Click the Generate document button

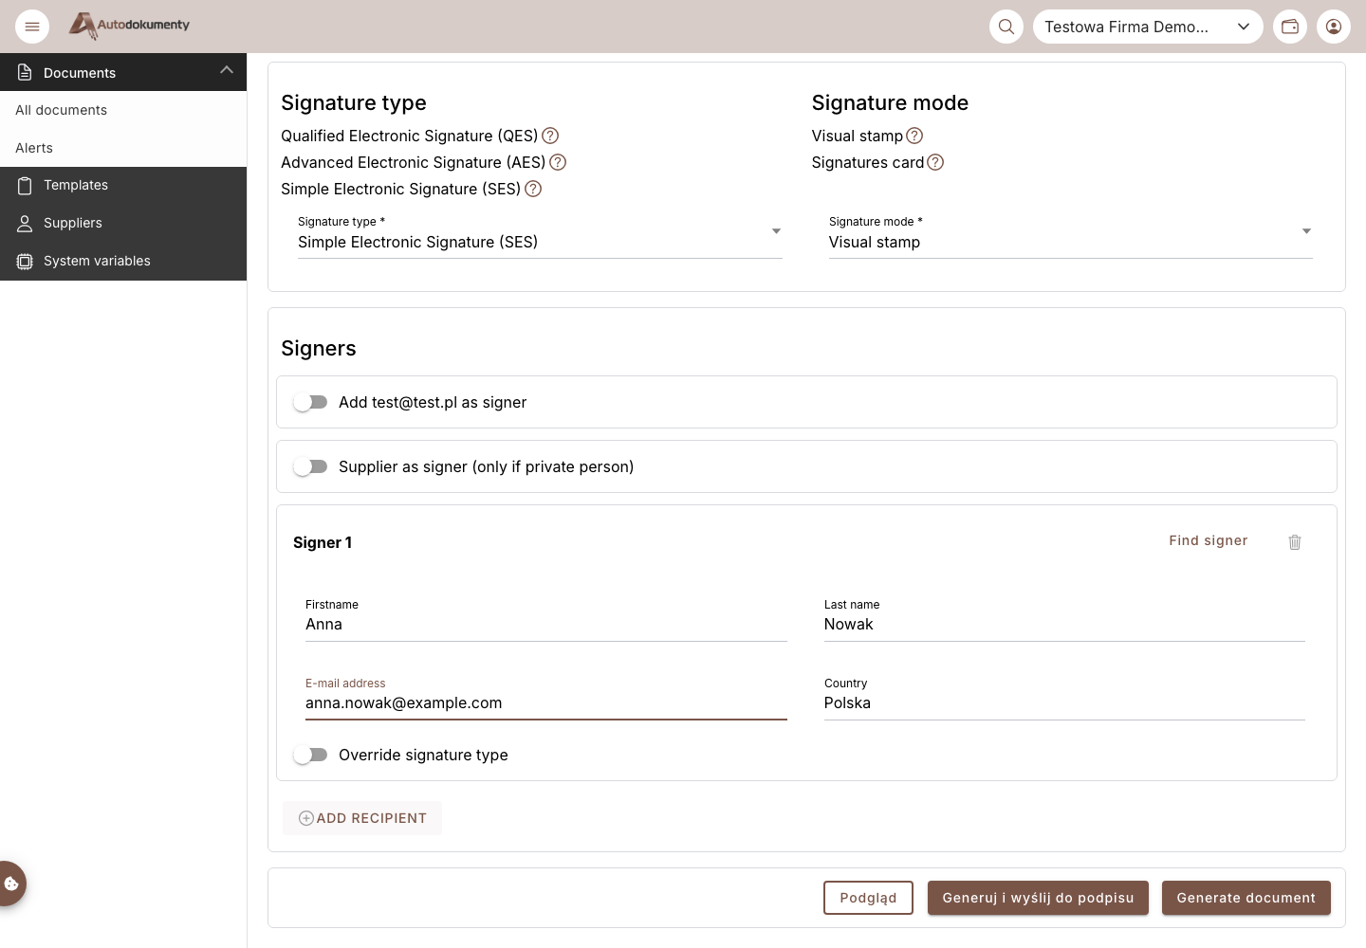[1246, 898]
